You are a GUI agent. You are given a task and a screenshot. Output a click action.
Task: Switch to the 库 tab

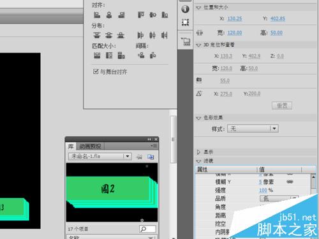click(71, 146)
